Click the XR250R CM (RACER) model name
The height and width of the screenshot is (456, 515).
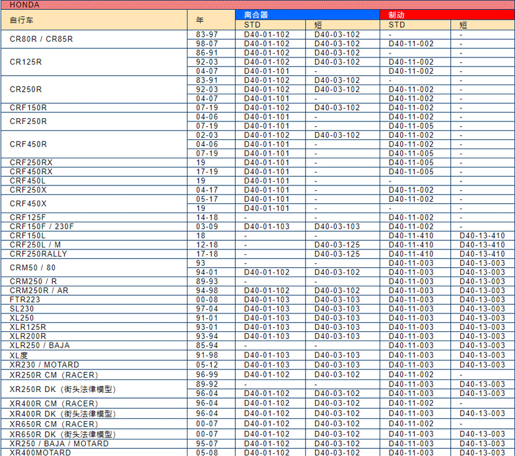pos(54,375)
